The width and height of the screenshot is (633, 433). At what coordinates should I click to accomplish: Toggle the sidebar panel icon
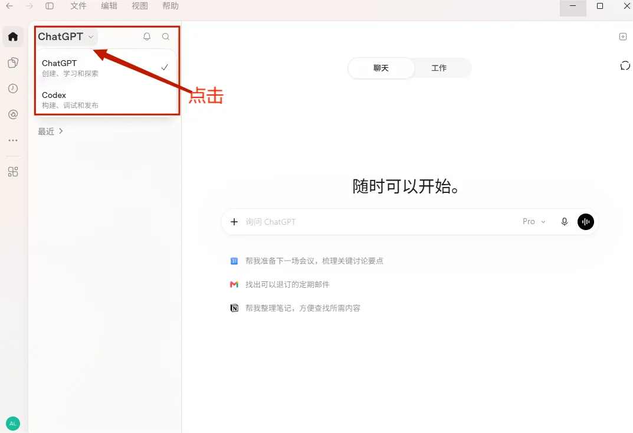[49, 6]
